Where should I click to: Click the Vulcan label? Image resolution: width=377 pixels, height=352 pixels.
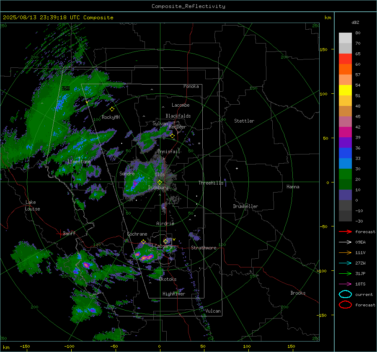point(213,311)
